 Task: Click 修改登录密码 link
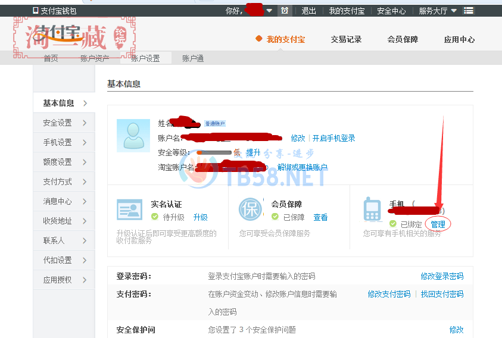[x=442, y=276]
